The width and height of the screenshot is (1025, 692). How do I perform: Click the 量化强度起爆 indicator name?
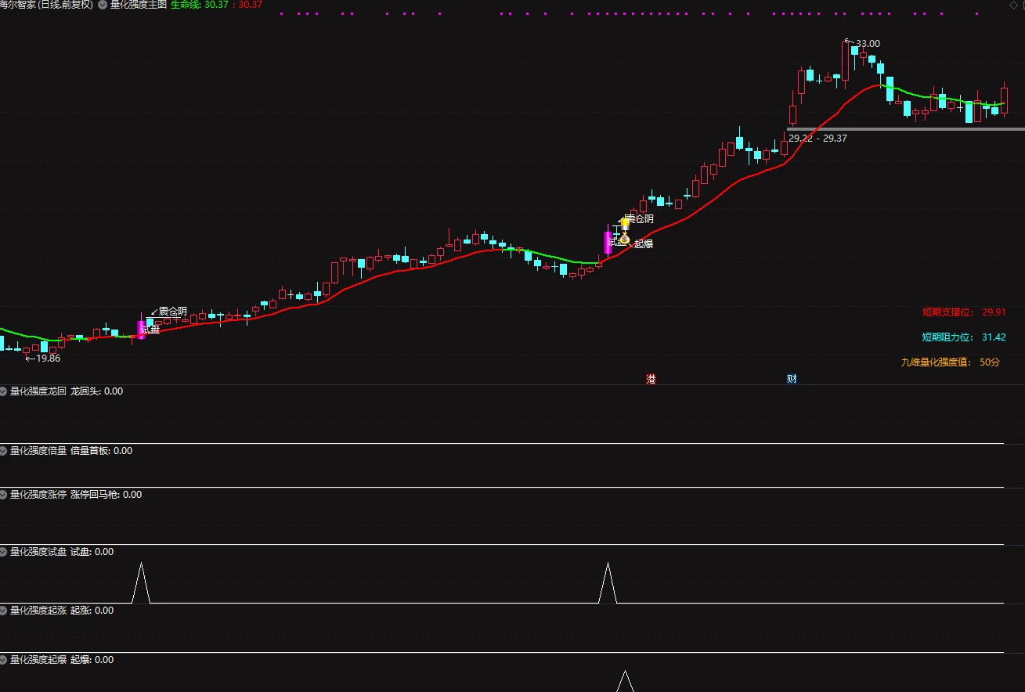pos(38,659)
